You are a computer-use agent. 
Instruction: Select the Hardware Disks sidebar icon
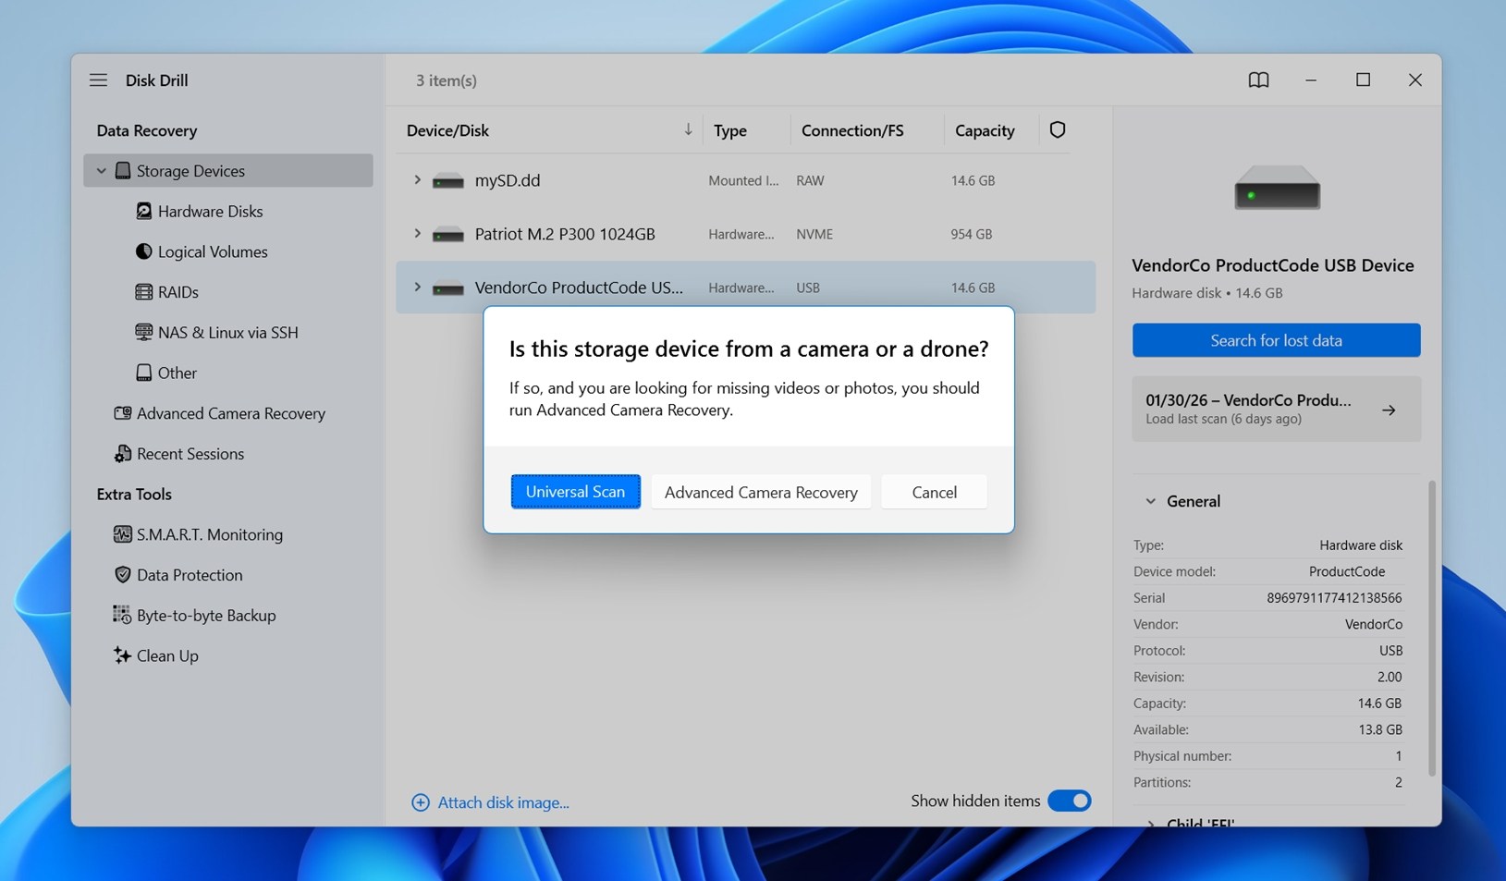tap(144, 211)
